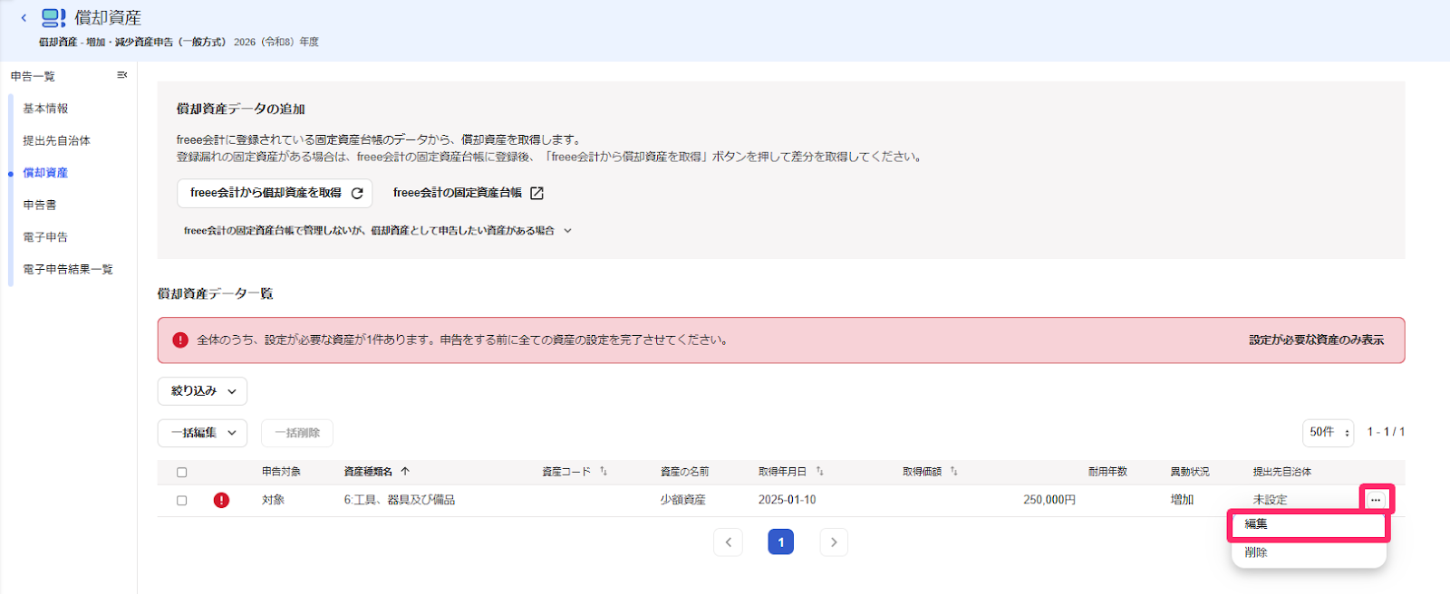
Task: Open 申告書 in the sidebar
Action: [x=39, y=205]
